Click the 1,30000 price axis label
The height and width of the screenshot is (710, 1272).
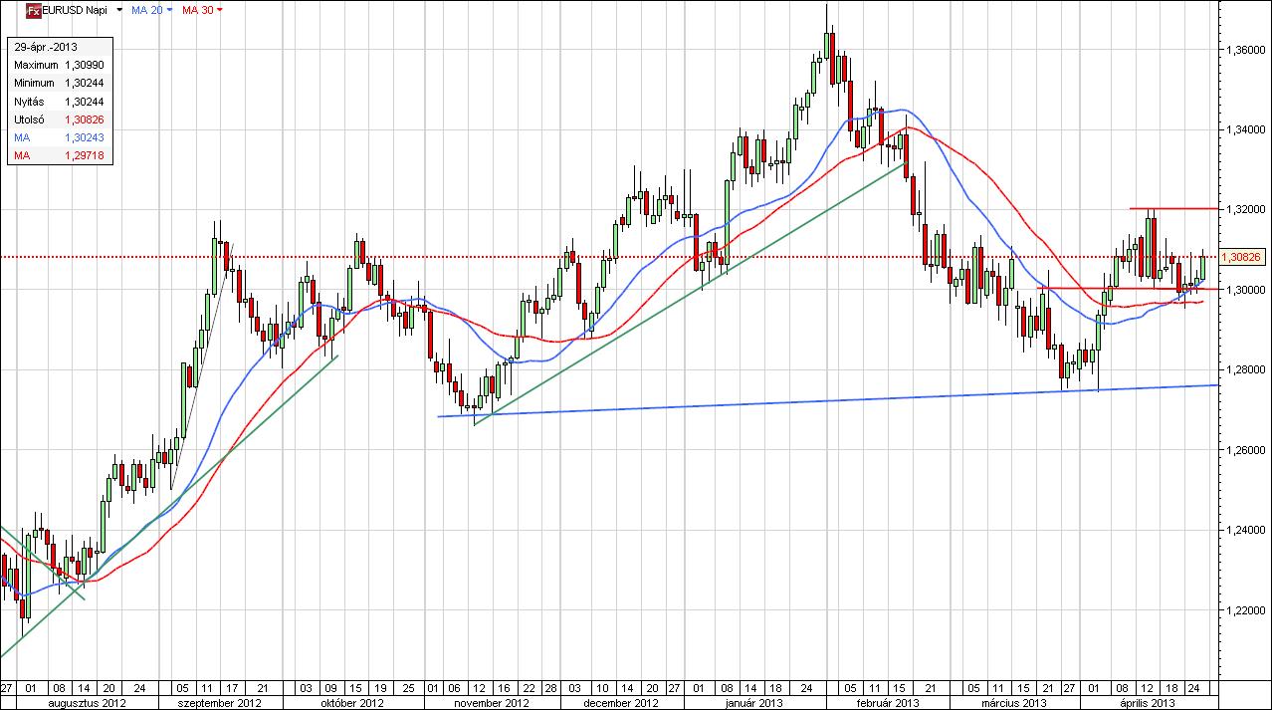(x=1245, y=290)
